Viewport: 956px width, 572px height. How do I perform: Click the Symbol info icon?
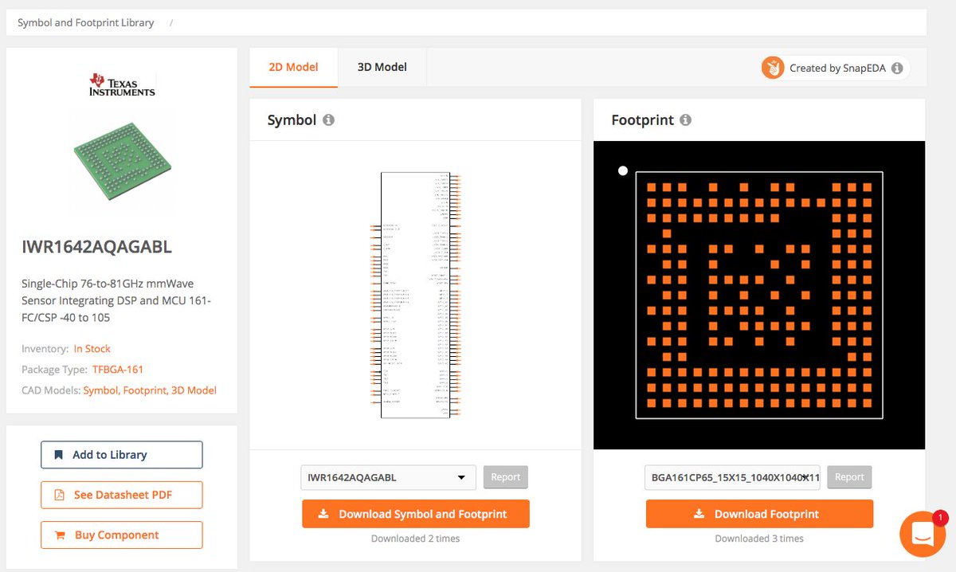tap(328, 120)
